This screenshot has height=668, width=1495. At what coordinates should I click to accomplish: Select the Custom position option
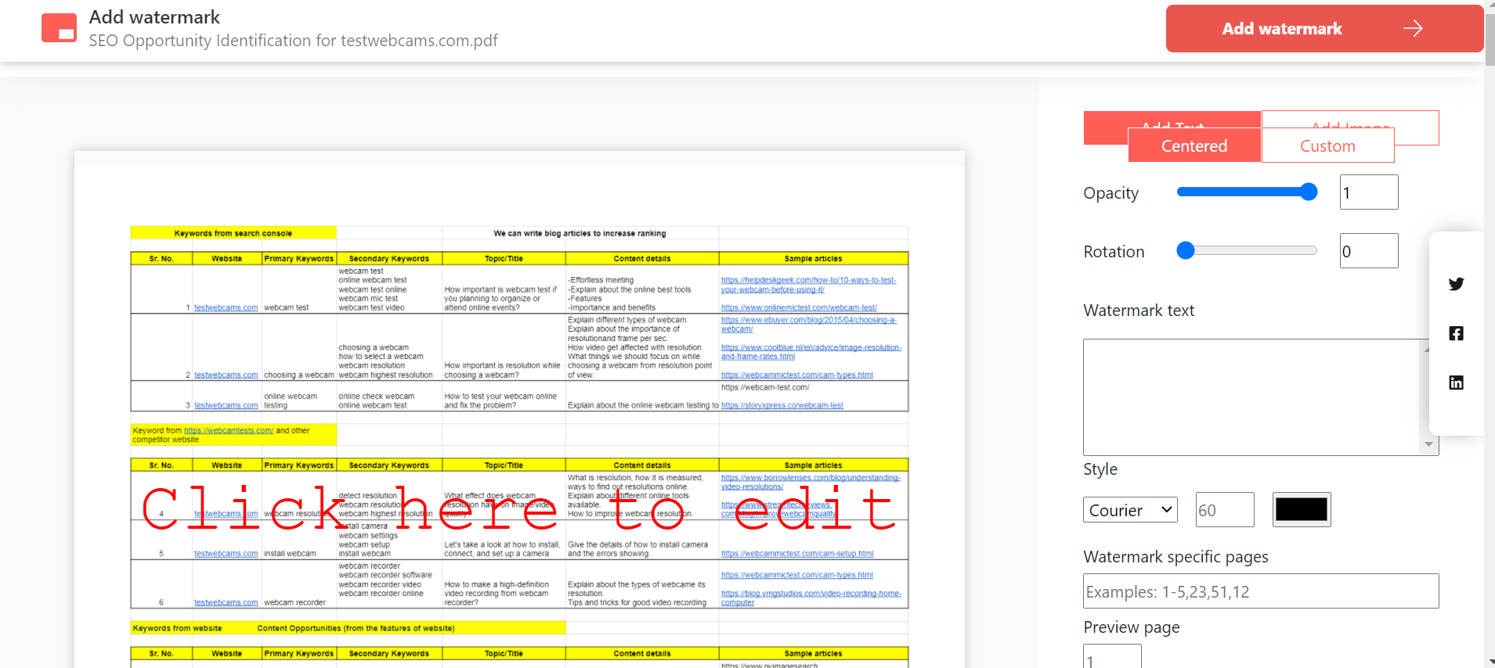(1327, 146)
